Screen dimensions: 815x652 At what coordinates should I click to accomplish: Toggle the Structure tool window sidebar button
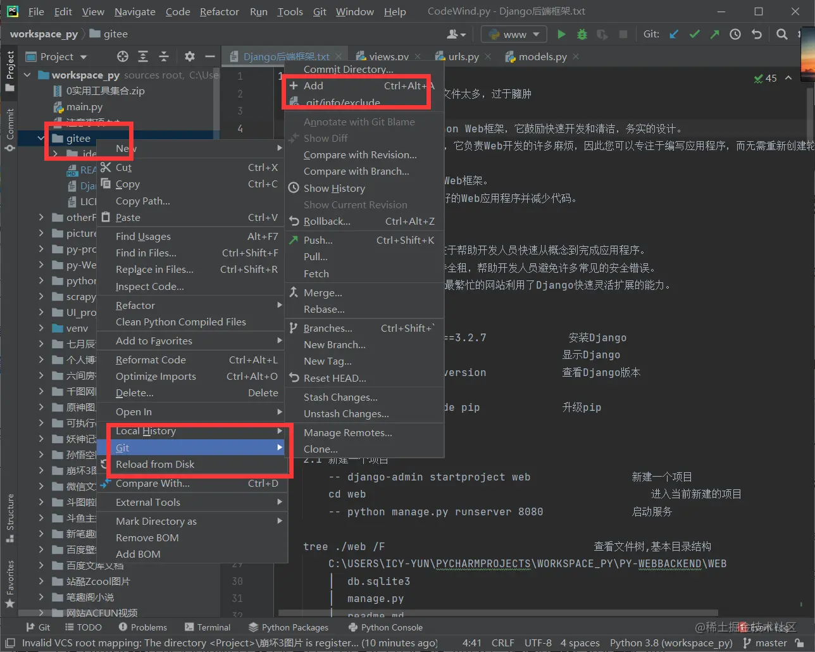pos(10,518)
